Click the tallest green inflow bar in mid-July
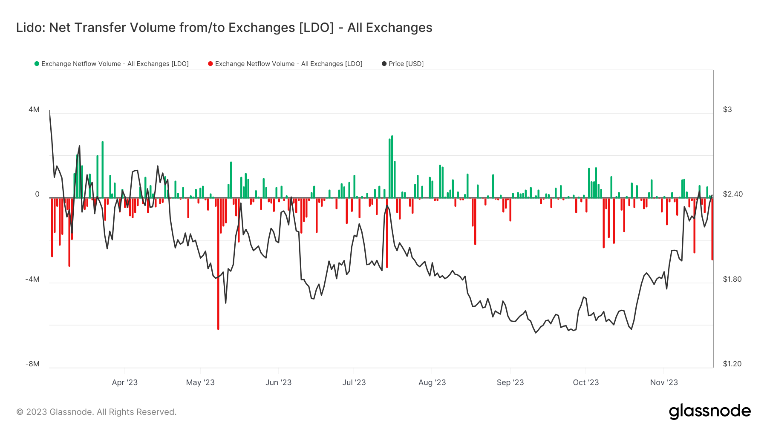Image resolution: width=767 pixels, height=431 pixels. coord(392,167)
